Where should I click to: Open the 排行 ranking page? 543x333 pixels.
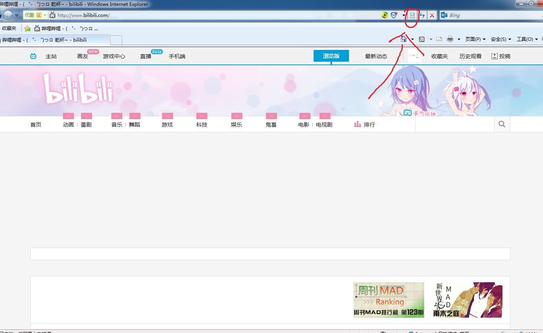(x=365, y=125)
